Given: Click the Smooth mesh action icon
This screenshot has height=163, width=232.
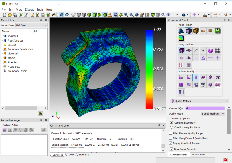Looking at the screenshot, I should point(203,78).
